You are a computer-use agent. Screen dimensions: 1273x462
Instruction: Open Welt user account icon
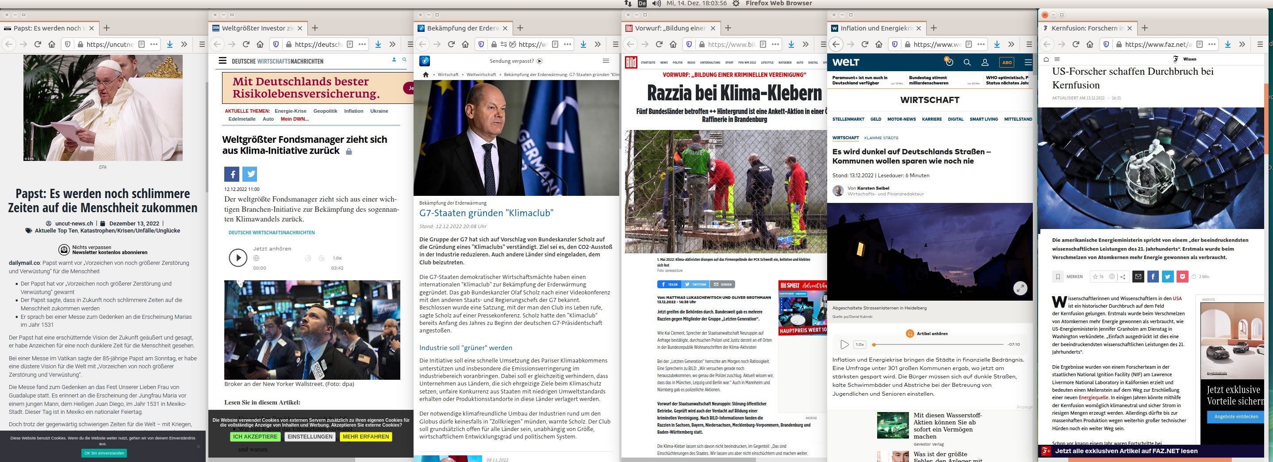985,62
